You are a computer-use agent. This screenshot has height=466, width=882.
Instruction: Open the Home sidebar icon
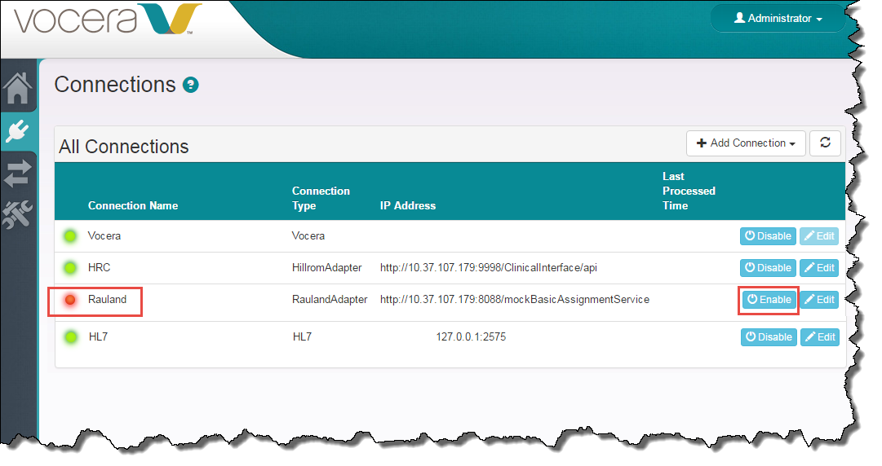click(x=18, y=89)
